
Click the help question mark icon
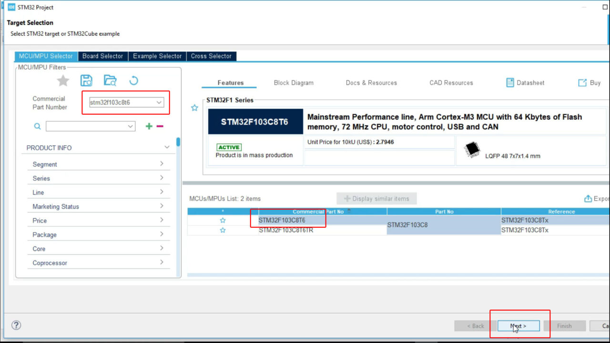(x=16, y=325)
